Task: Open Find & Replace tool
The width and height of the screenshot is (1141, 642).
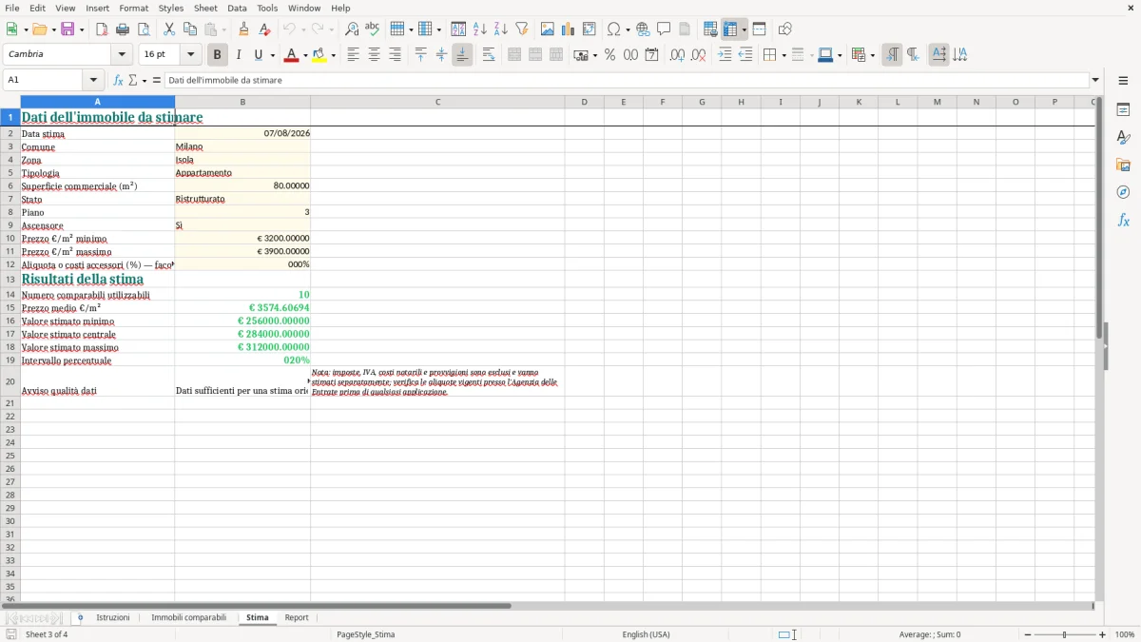Action: click(x=352, y=29)
